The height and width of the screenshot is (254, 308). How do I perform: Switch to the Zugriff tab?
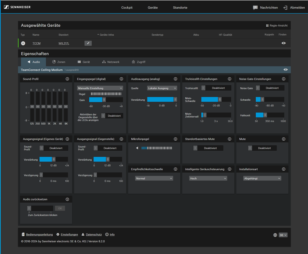coord(139,62)
